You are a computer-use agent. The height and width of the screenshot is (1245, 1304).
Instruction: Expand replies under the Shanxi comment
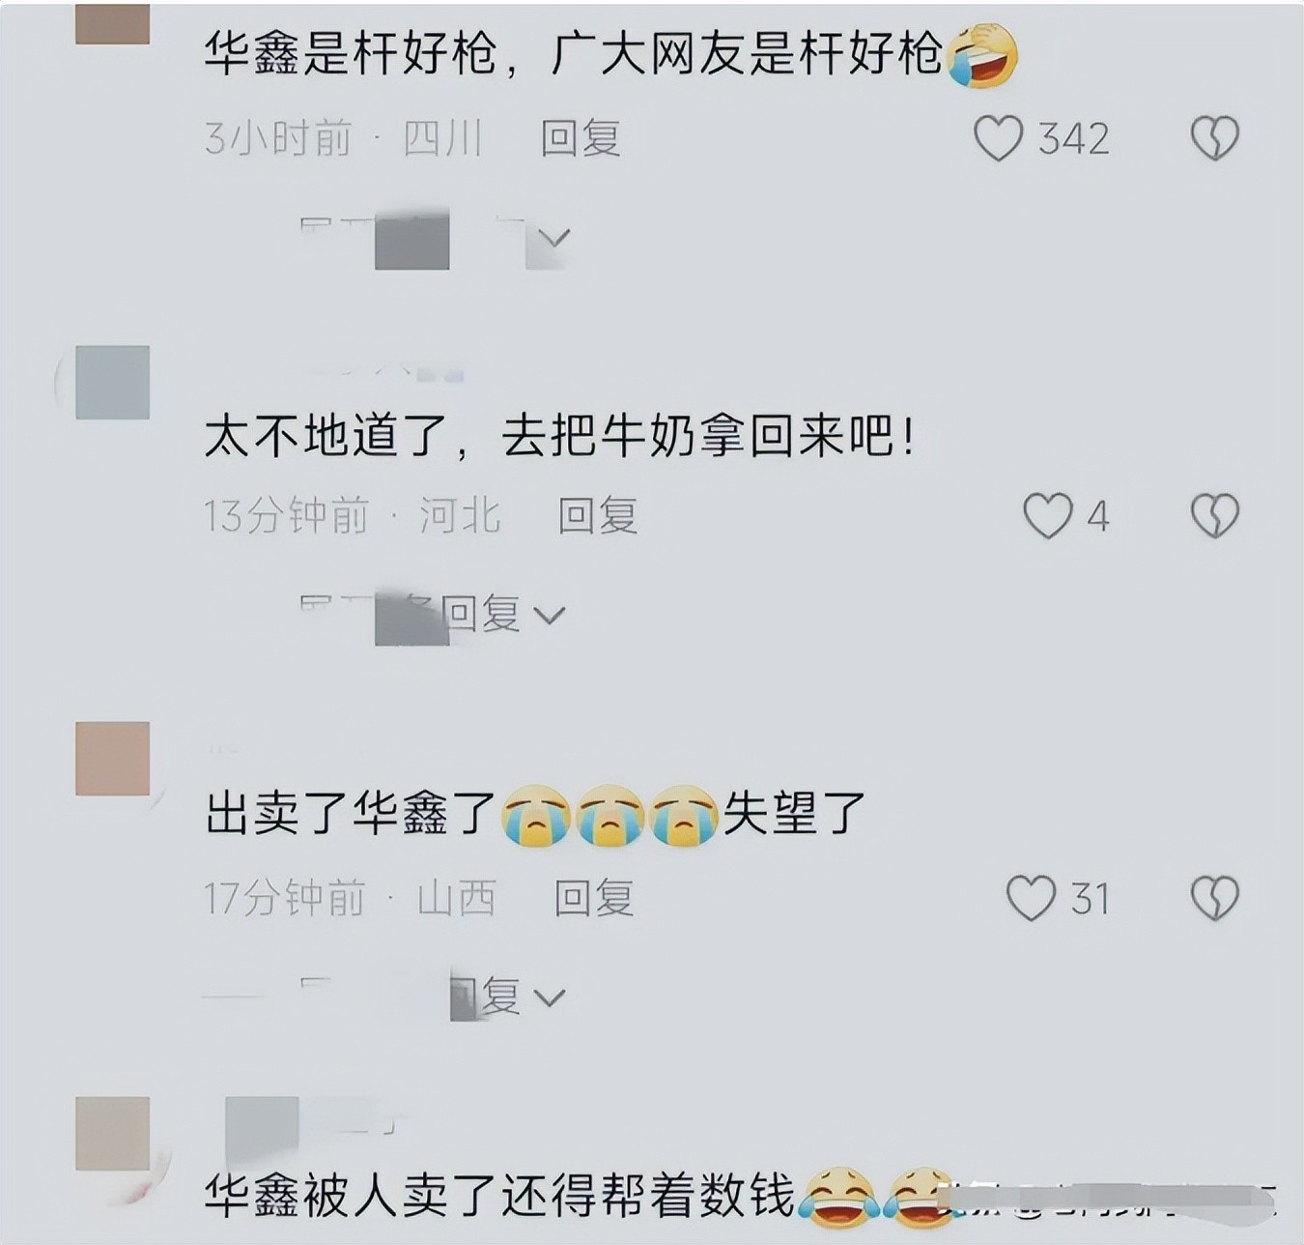[433, 996]
